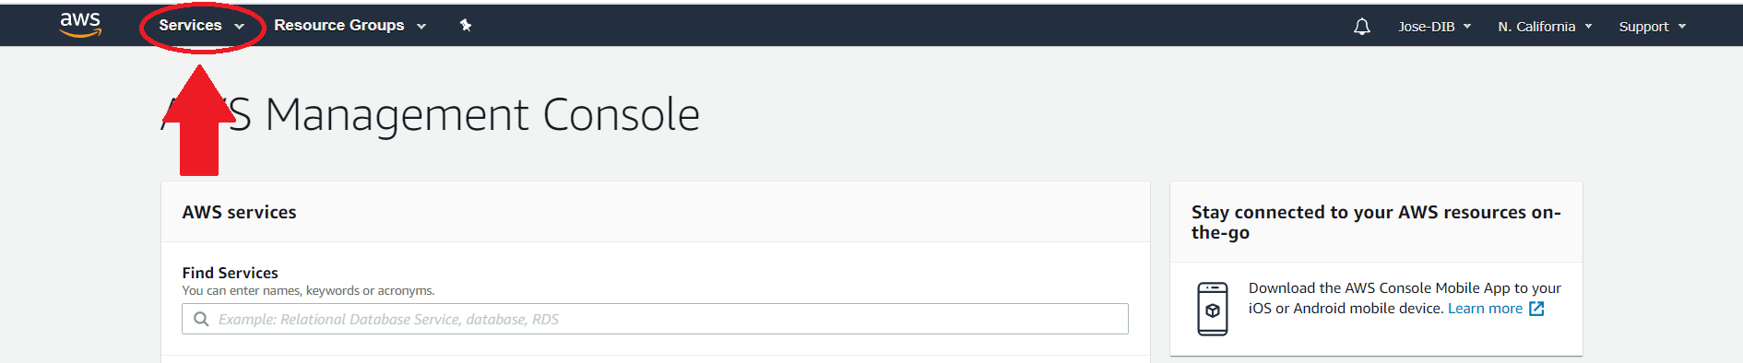Expand the chevron beside Services
Screen dimensions: 1743x363
pos(239,27)
